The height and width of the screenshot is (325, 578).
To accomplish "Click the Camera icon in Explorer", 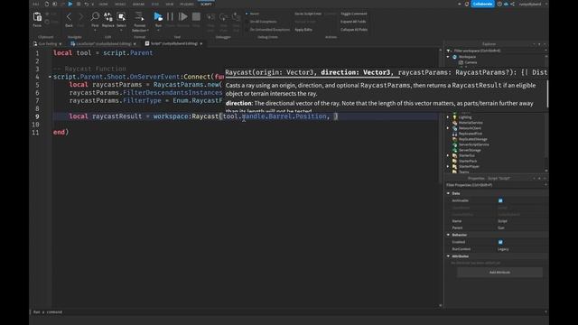I will click(x=461, y=62).
